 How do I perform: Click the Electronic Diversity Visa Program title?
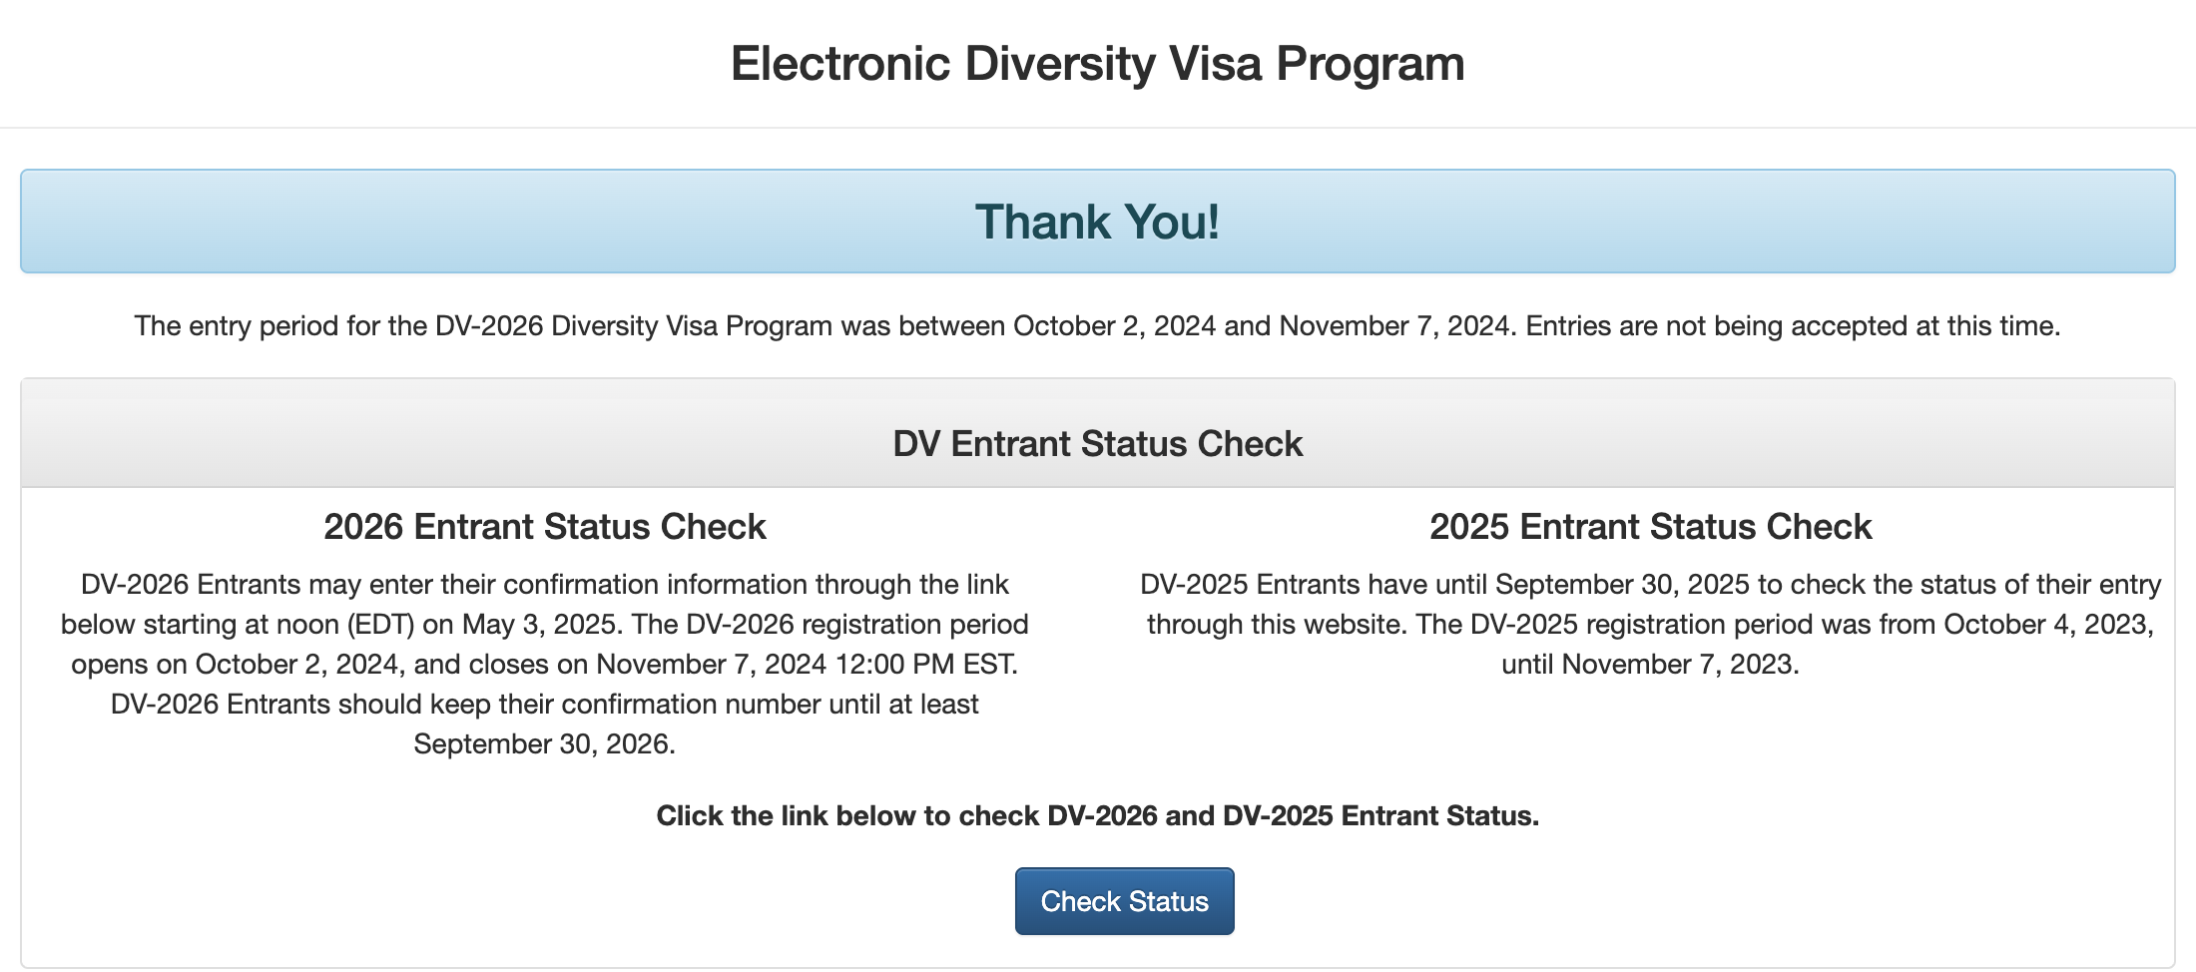coord(1097,64)
